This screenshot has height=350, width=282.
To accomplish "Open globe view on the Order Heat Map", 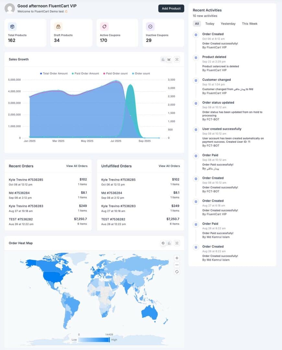I will tap(163, 243).
